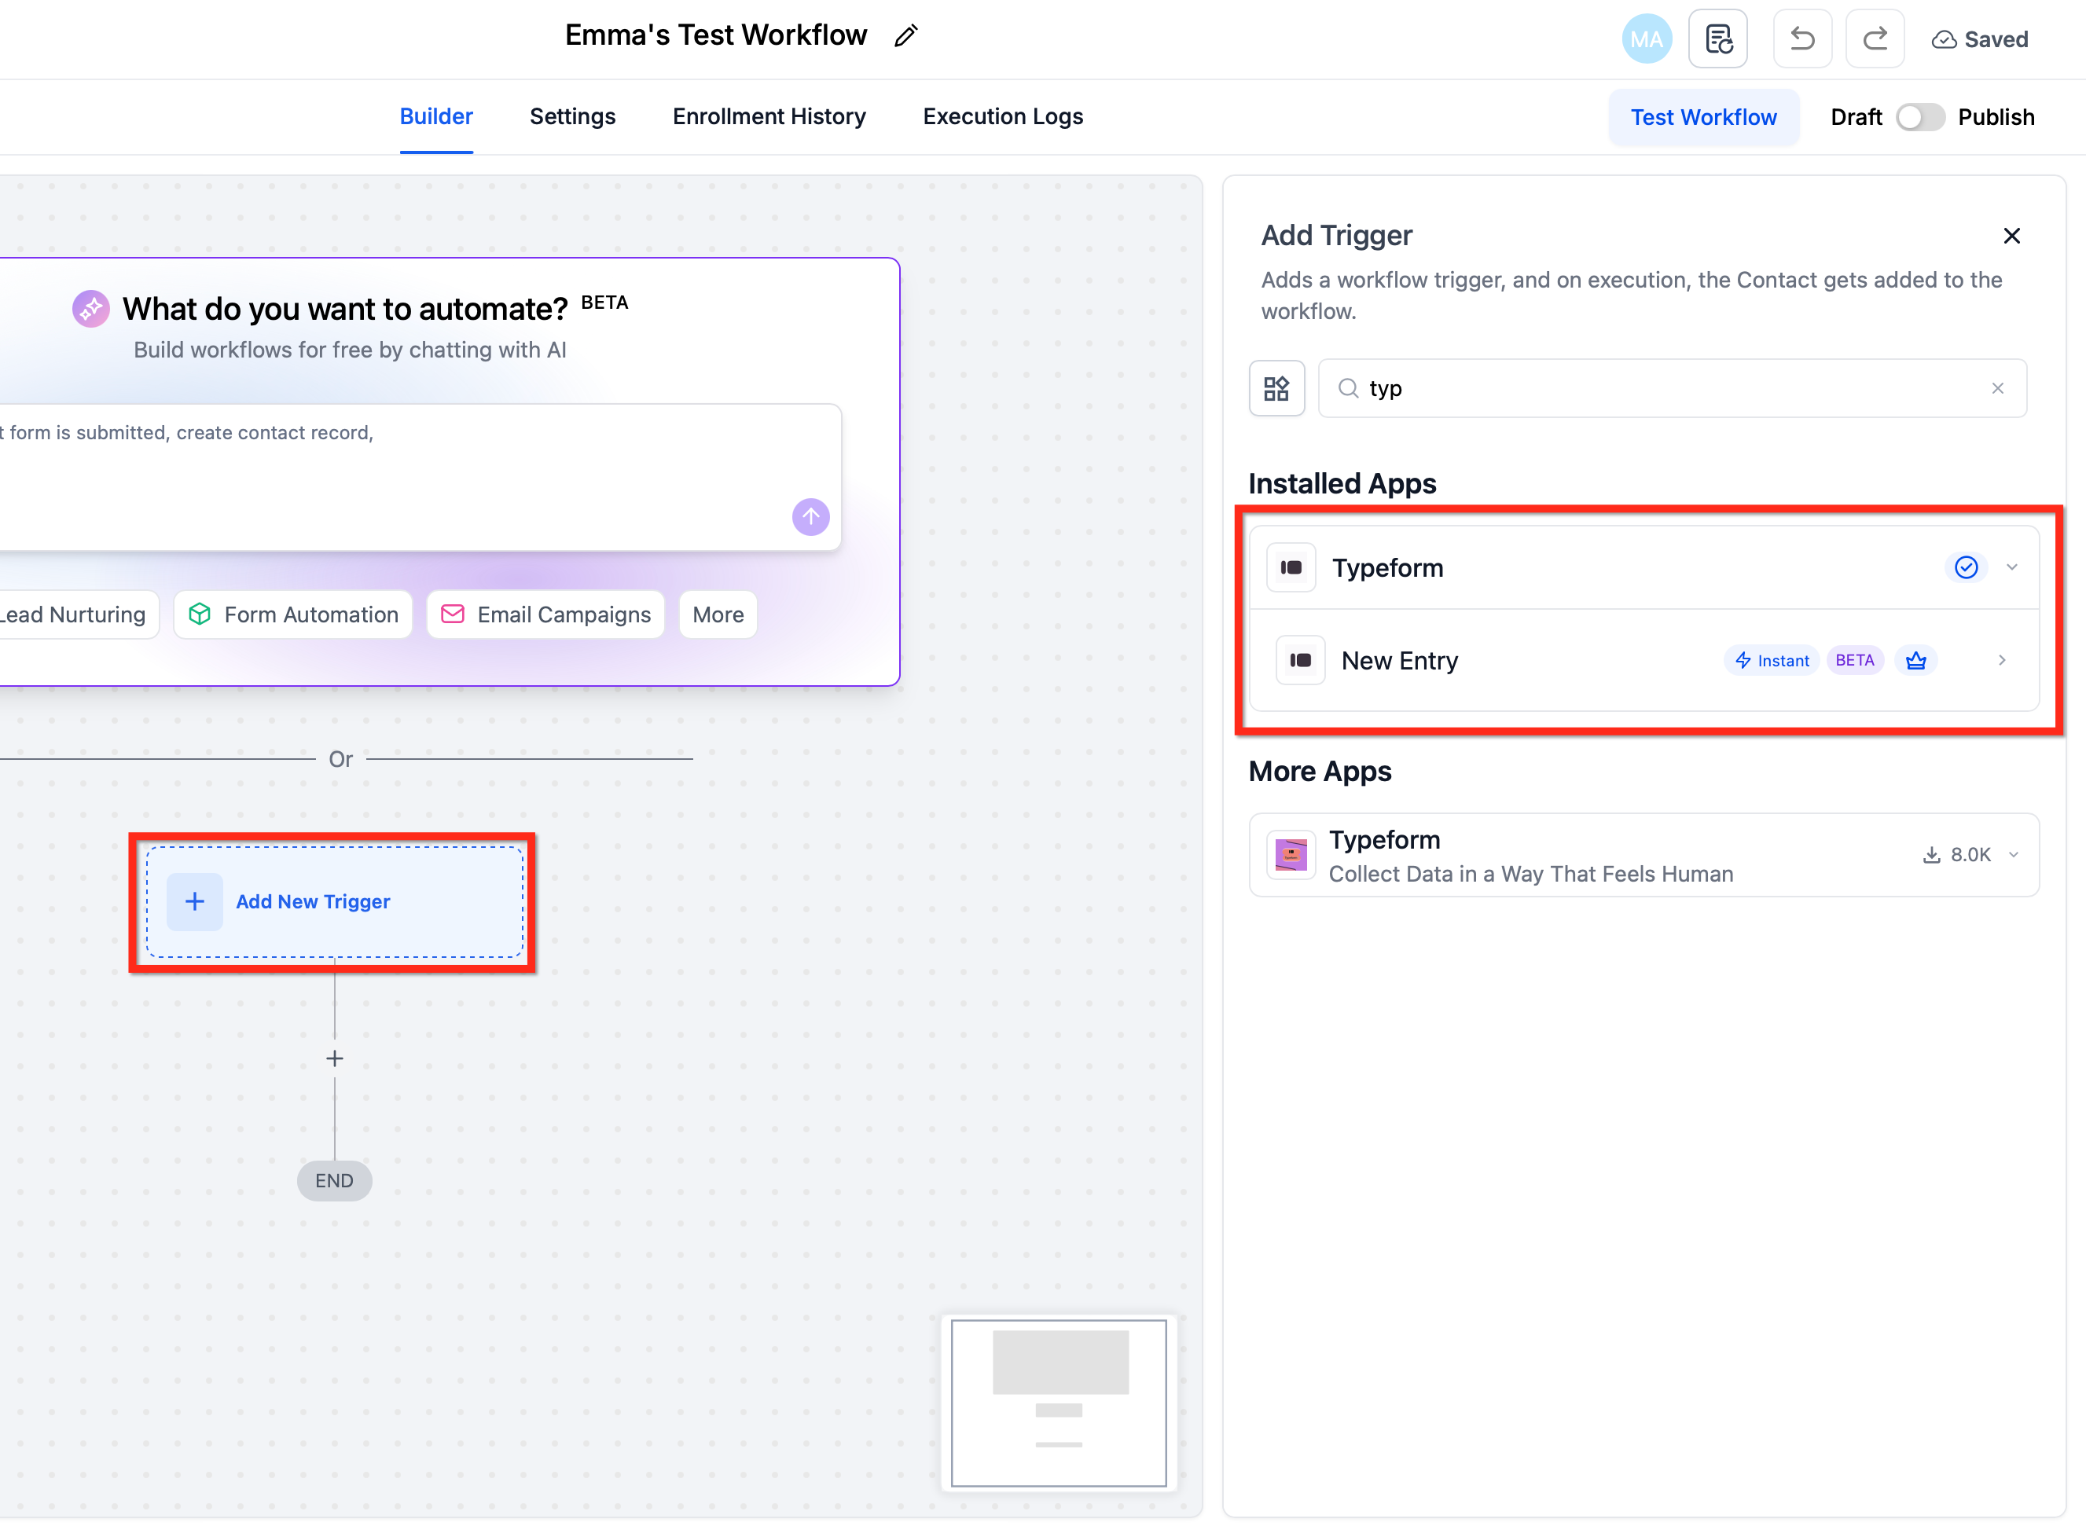Screen dimensions: 2086x1537
Task: Click the plus icon to add step
Action: coord(334,1058)
